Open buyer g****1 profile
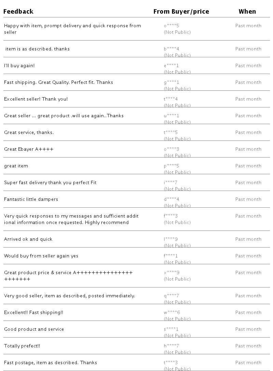Image resolution: width=273 pixels, height=371 pixels. click(x=171, y=82)
